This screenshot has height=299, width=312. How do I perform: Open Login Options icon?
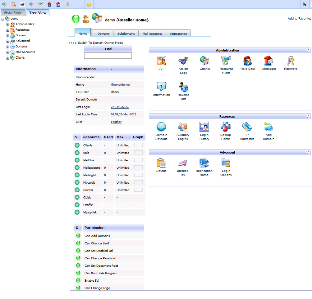coord(226,163)
